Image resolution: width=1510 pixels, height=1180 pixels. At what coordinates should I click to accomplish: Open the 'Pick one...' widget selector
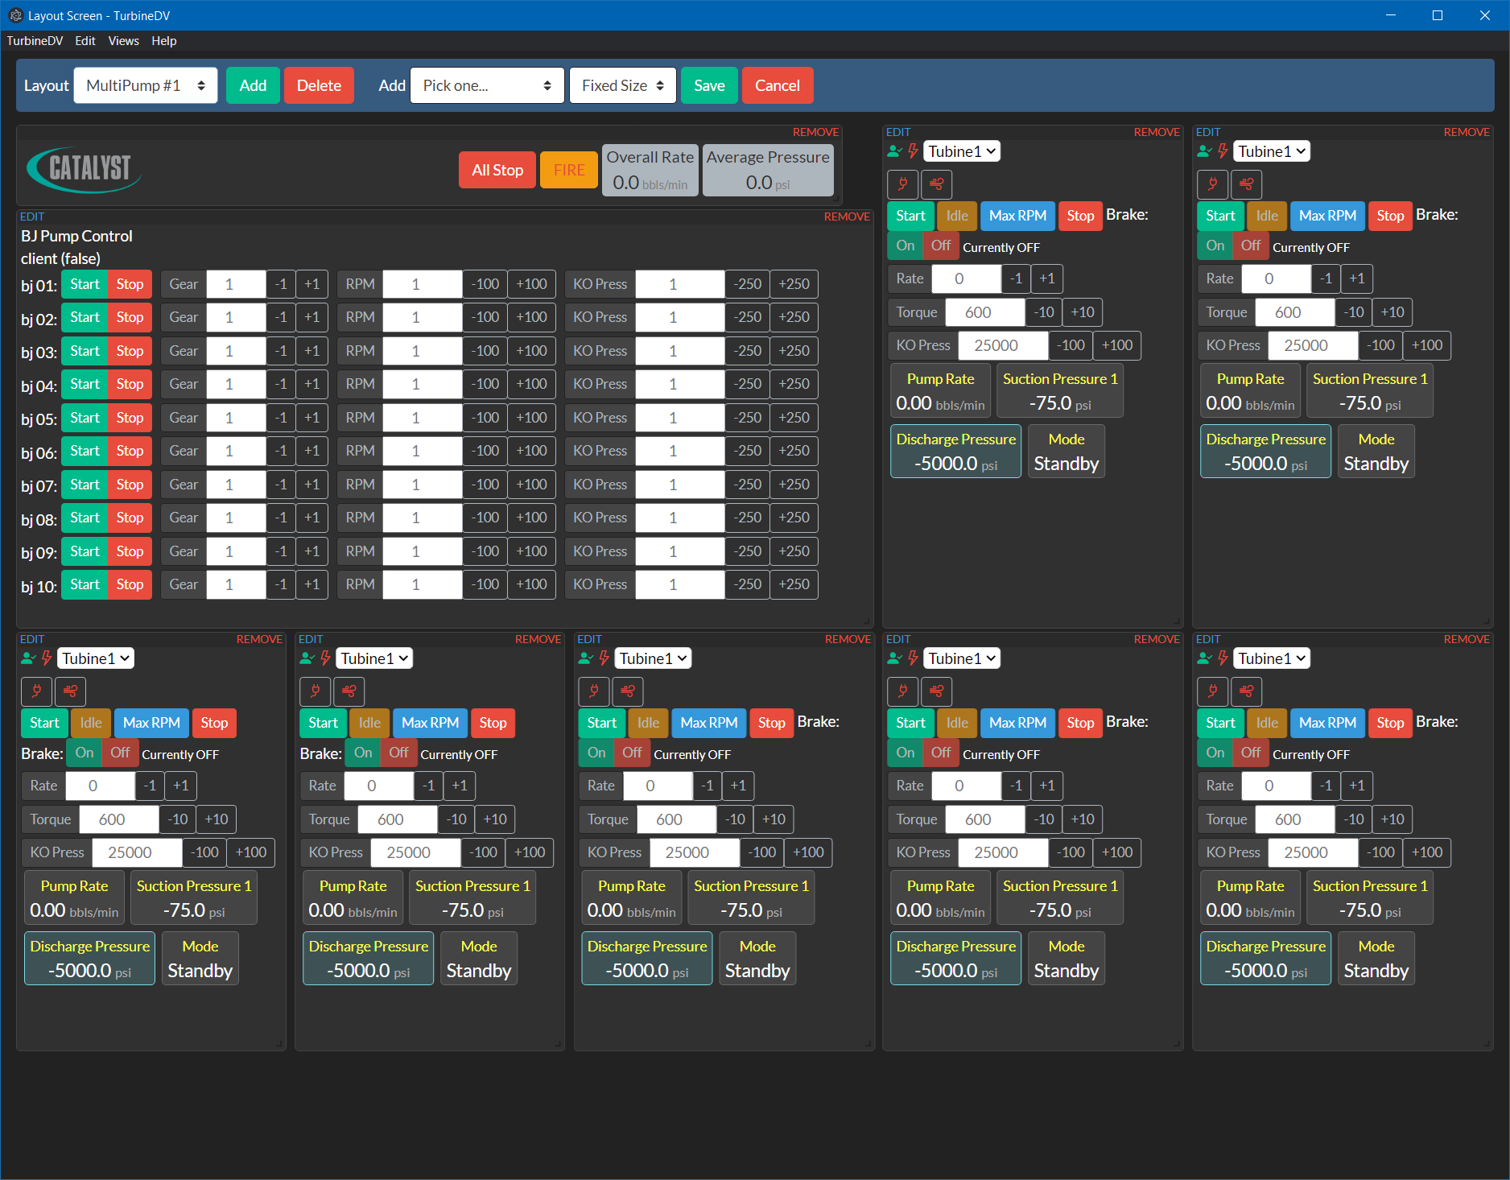[x=486, y=85]
